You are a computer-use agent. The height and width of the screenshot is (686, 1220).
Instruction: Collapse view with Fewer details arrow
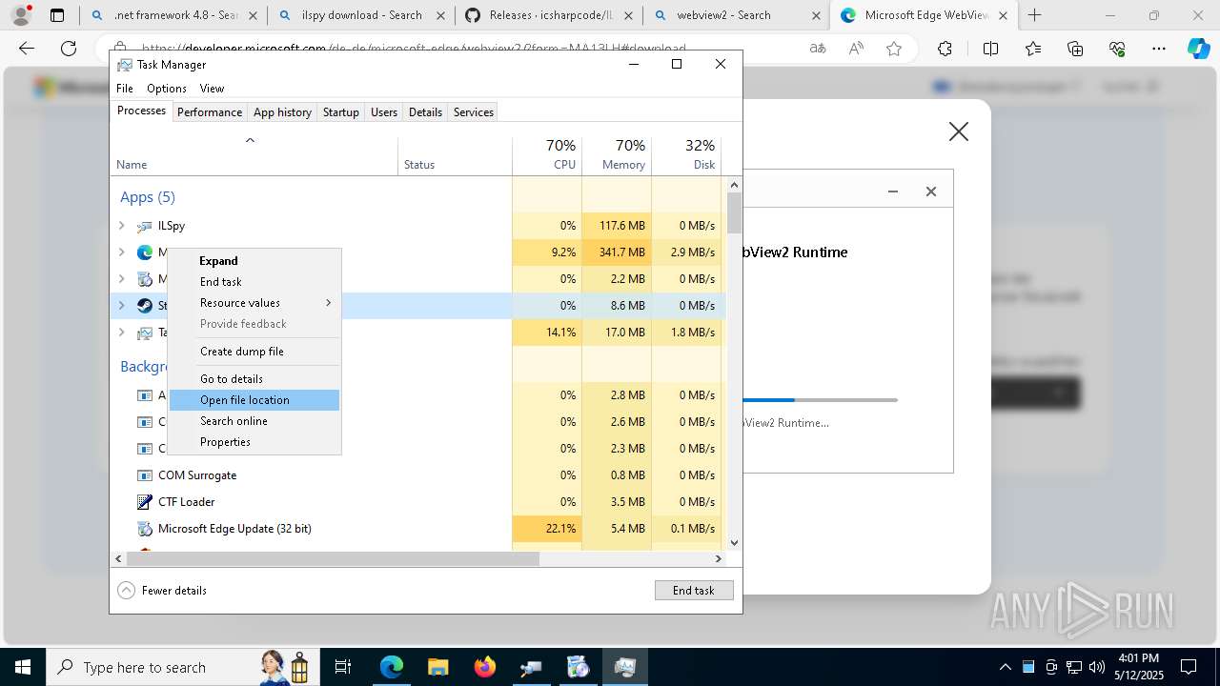click(x=126, y=591)
